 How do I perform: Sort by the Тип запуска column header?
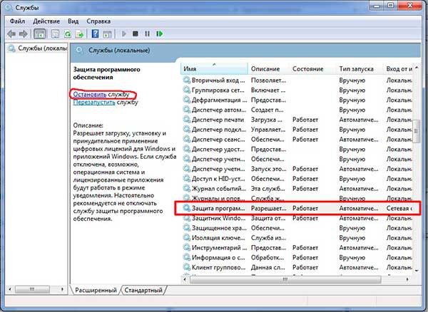point(360,68)
